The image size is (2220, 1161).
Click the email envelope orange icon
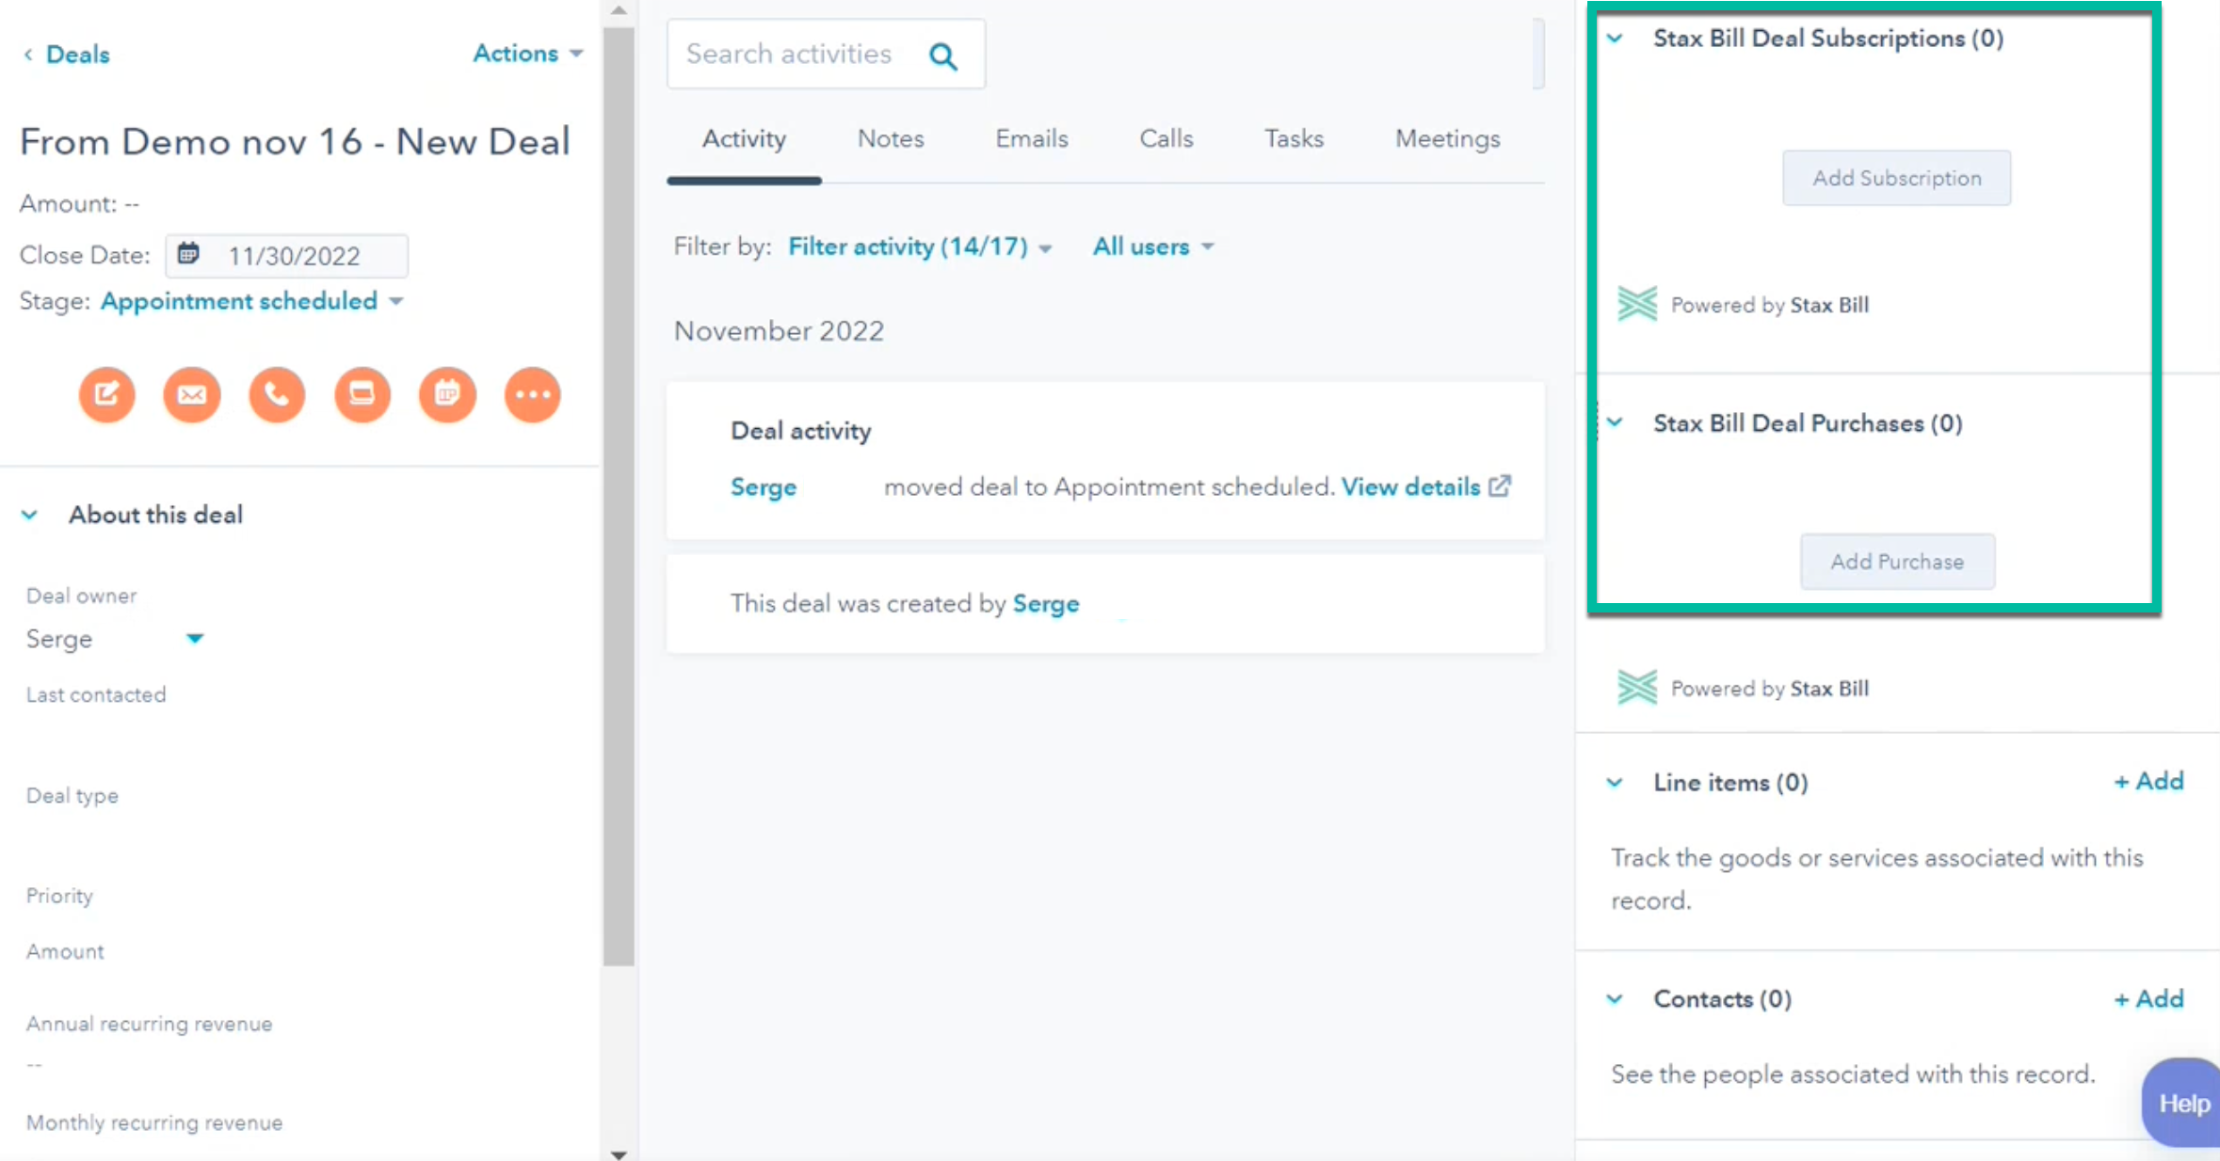[x=192, y=394]
